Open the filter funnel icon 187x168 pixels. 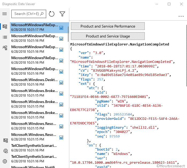[x=62, y=14]
